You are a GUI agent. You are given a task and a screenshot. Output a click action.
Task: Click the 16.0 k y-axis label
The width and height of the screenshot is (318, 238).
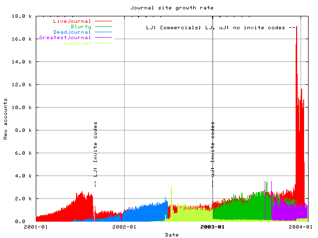click(x=22, y=39)
